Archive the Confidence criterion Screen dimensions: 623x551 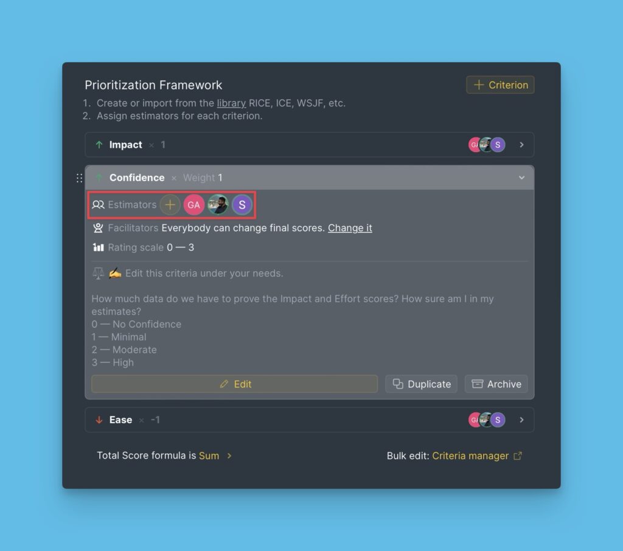(496, 384)
